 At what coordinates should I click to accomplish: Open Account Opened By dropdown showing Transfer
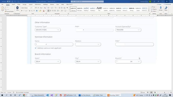128,30
